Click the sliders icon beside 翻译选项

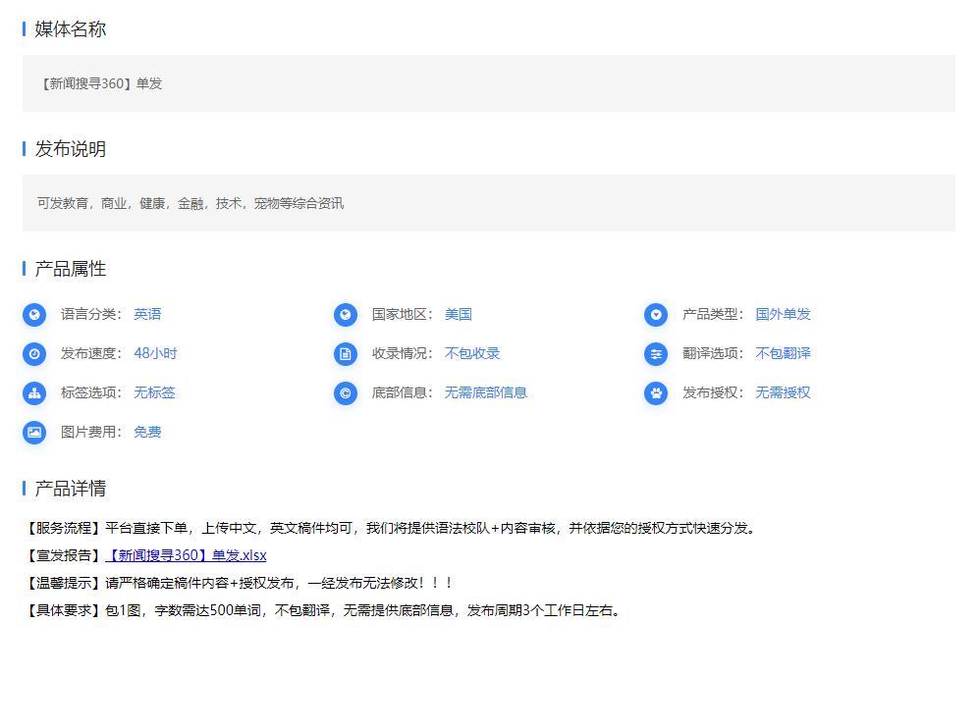(x=656, y=354)
